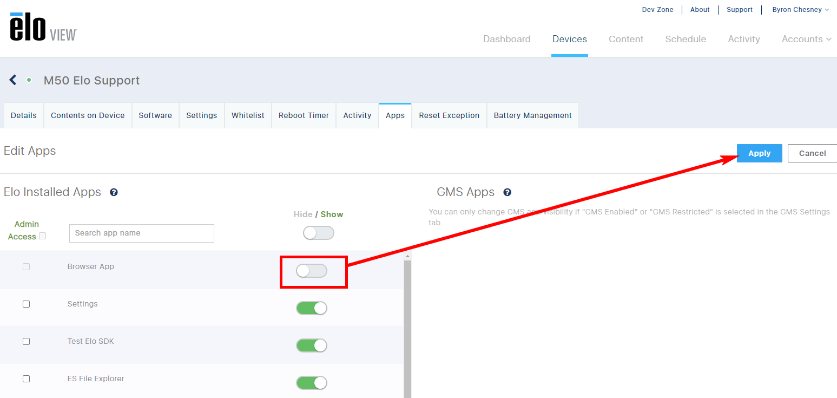This screenshot has width=837, height=398.
Task: Click the Cancel button
Action: pyautogui.click(x=812, y=153)
